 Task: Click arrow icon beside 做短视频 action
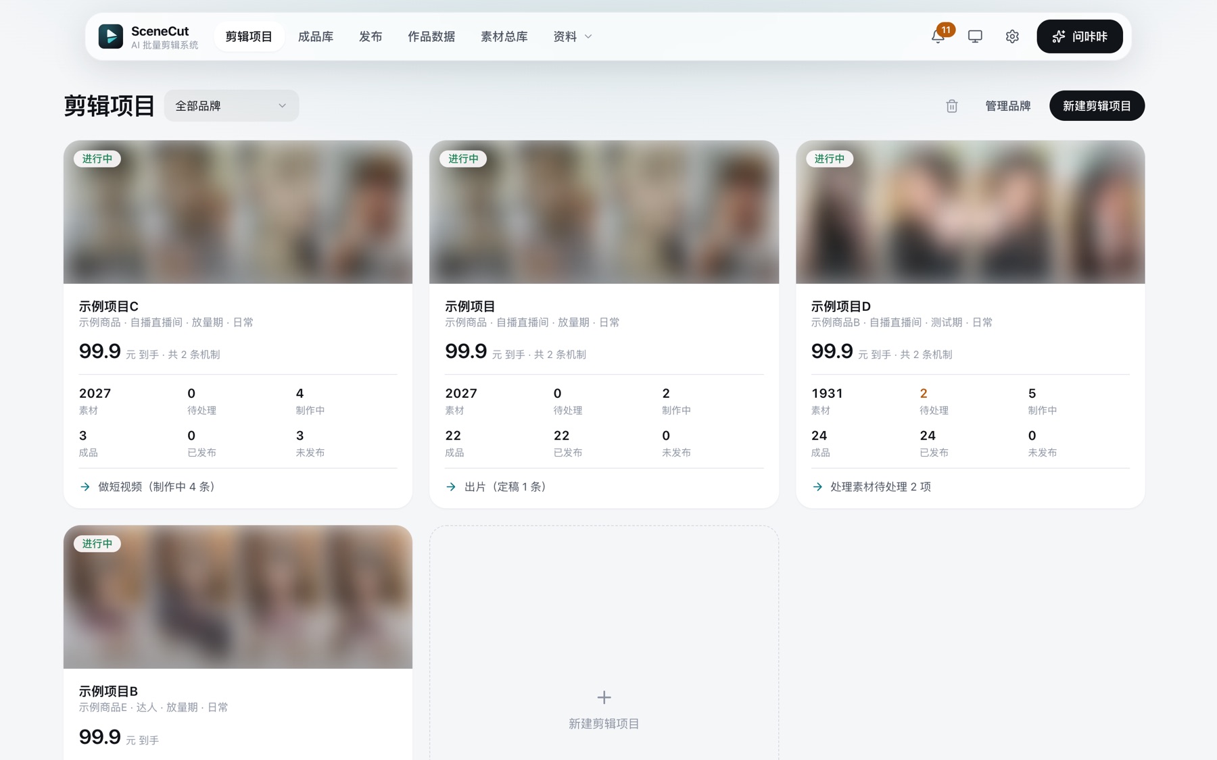(x=85, y=486)
